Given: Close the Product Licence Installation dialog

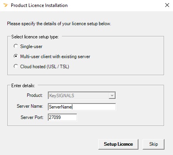Looking at the screenshot, I should click(x=167, y=5).
